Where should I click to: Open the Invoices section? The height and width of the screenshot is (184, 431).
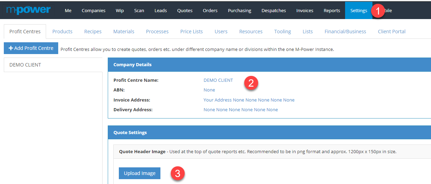point(305,10)
